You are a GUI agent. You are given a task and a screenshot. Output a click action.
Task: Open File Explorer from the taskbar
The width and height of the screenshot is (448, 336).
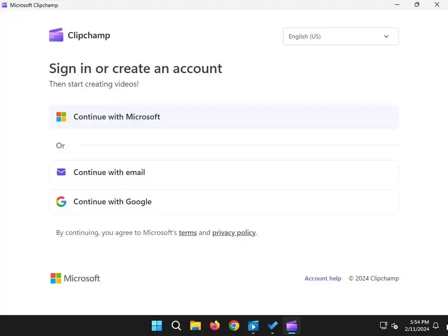pos(196,325)
